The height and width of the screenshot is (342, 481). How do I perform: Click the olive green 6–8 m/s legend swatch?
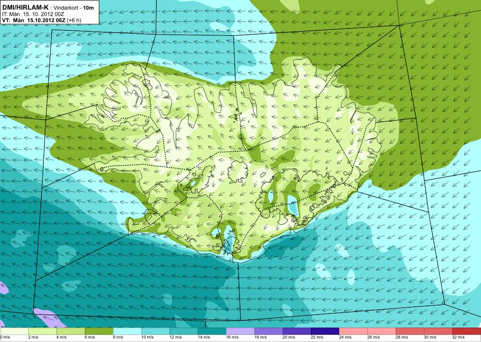click(x=99, y=331)
